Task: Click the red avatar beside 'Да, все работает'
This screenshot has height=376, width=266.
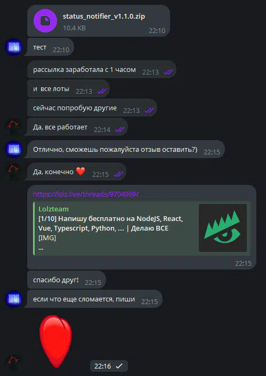Action: 14,127
